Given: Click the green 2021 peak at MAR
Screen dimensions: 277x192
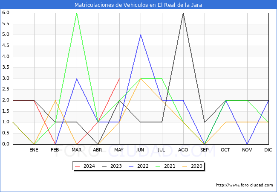Looking at the screenshot, I should coord(77,13).
